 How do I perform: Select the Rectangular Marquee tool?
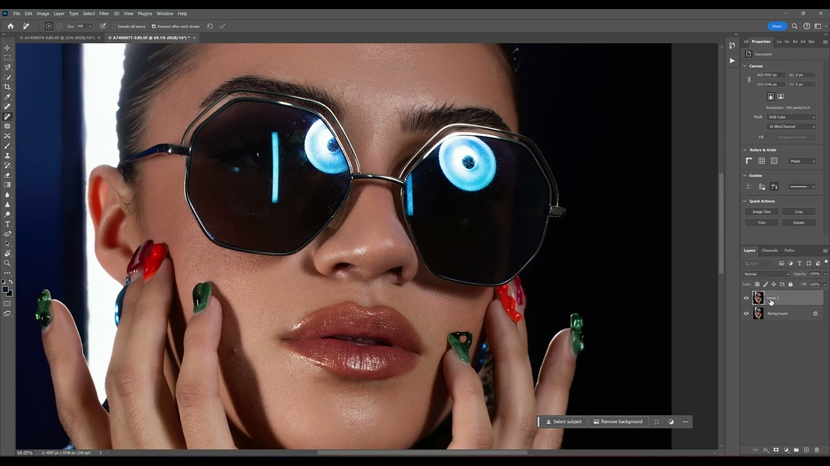point(8,58)
